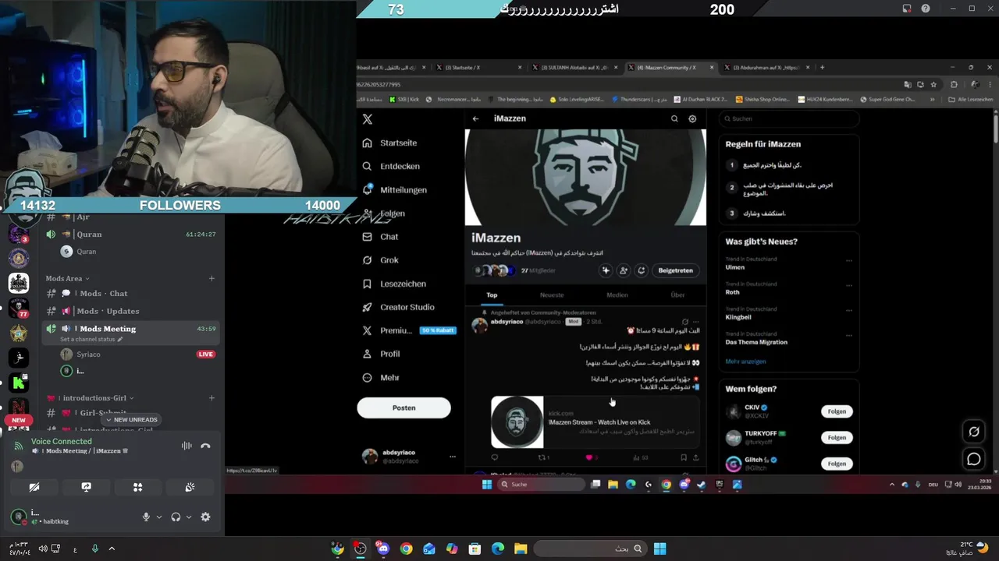The image size is (999, 561).
Task: Mute Discord microphone
Action: [x=146, y=517]
